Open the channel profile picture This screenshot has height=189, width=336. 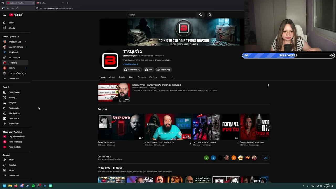[110, 61]
